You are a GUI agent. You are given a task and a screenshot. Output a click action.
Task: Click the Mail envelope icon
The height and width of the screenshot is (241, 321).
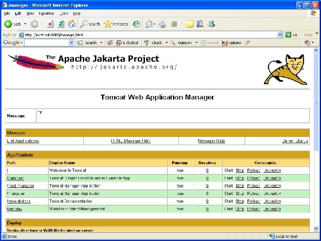[x=149, y=24]
